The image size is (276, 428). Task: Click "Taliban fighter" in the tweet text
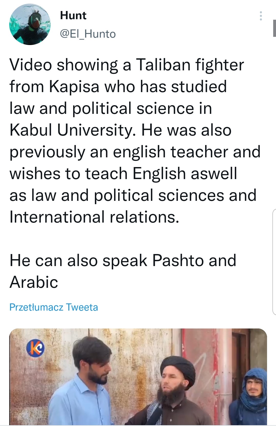click(x=190, y=65)
